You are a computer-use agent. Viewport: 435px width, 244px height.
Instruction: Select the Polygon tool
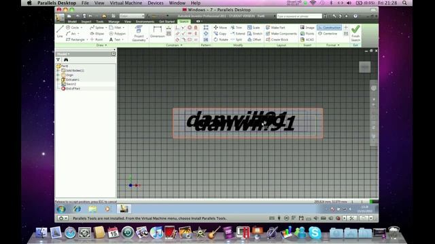tap(118, 33)
